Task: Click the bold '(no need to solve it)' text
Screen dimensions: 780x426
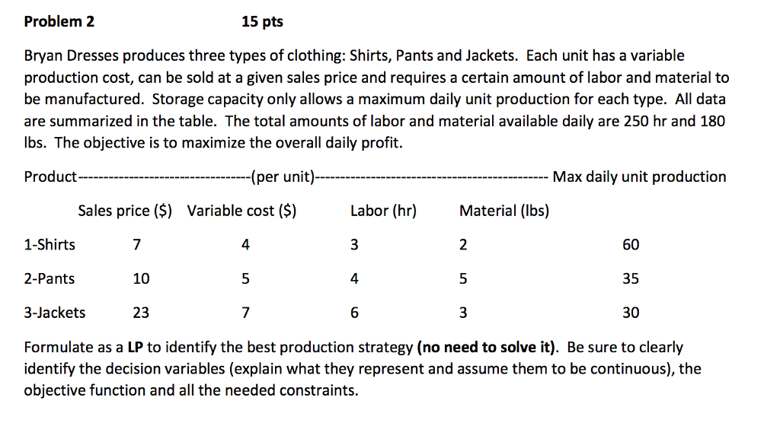Action: click(486, 347)
